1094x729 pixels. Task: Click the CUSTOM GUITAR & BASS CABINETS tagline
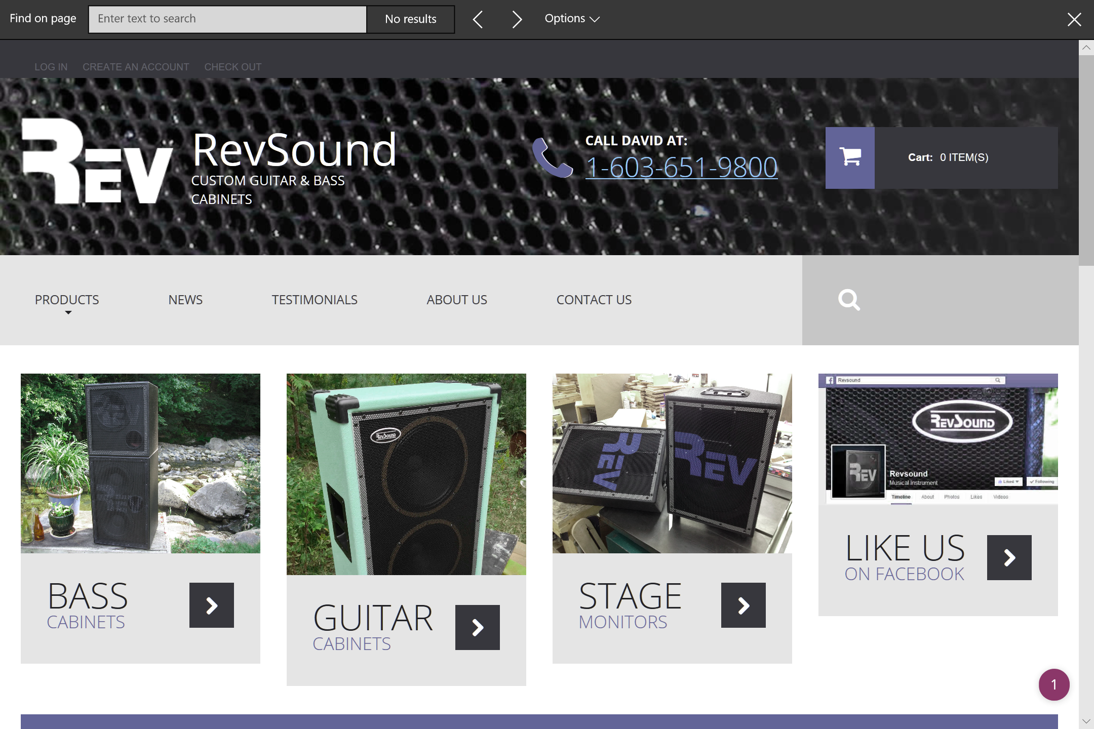268,190
